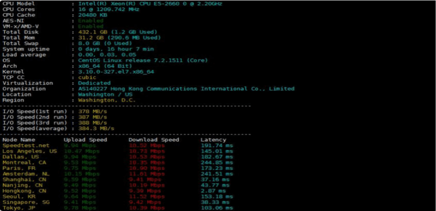
Task: Select the Kernel version string
Action: [116, 72]
